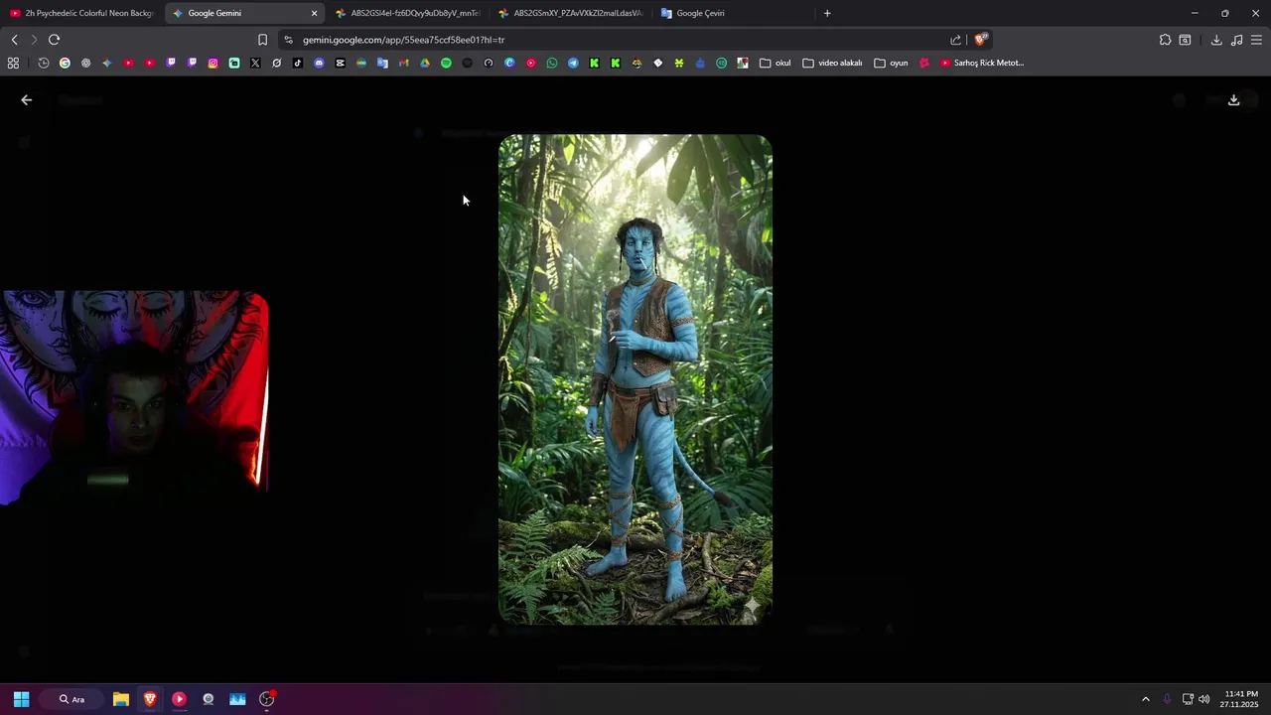Open the Discord bookmark
Screen dimensions: 1271x715
click(319, 63)
